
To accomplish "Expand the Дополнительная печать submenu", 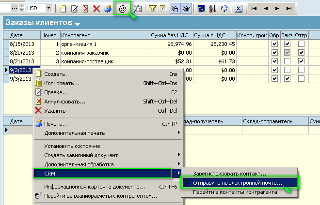I will coord(108,133).
